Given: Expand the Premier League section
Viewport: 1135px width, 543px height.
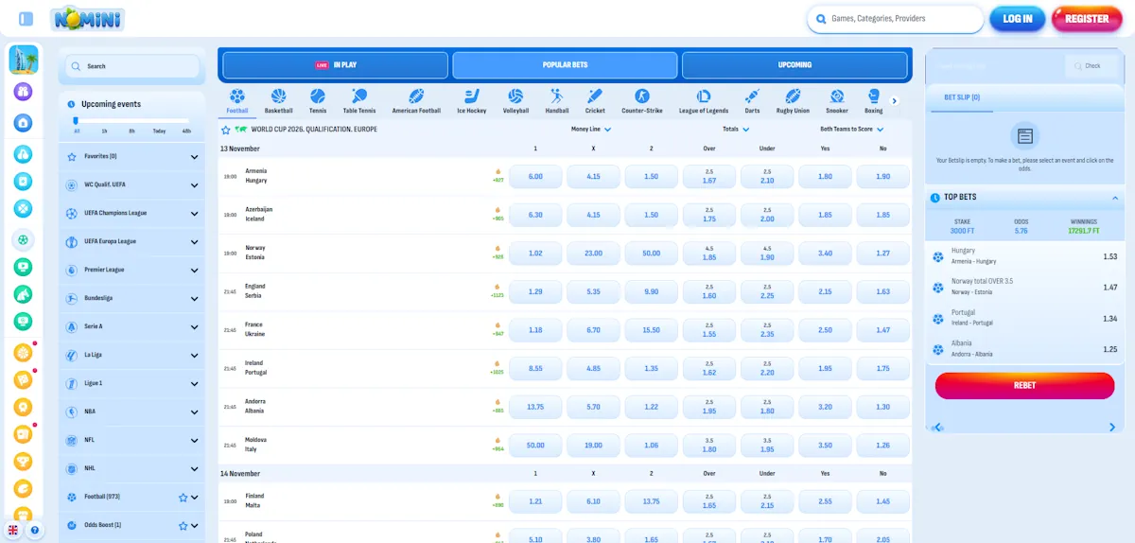Looking at the screenshot, I should (x=131, y=270).
